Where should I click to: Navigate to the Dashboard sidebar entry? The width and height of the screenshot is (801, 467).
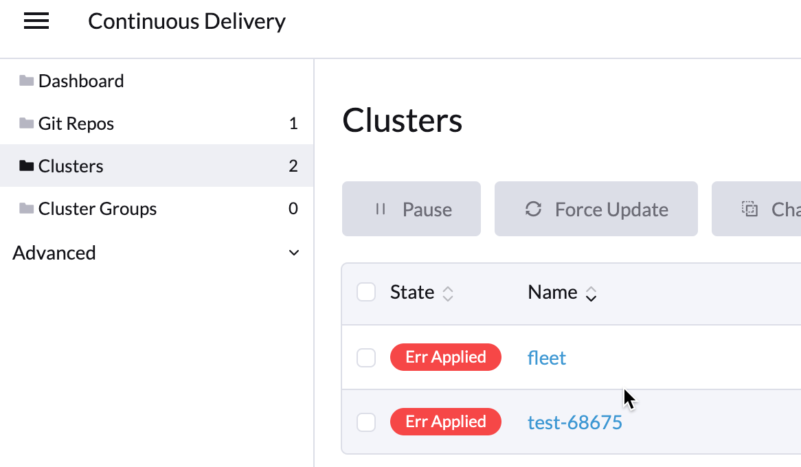tap(82, 80)
